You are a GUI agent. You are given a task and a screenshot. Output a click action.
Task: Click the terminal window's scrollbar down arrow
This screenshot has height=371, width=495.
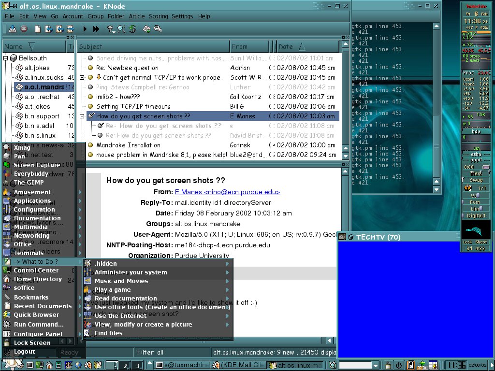[437, 189]
